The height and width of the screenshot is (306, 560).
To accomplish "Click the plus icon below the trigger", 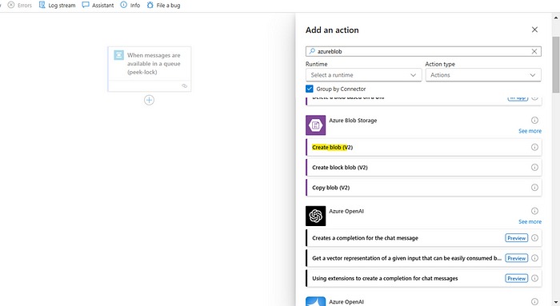I will point(149,100).
